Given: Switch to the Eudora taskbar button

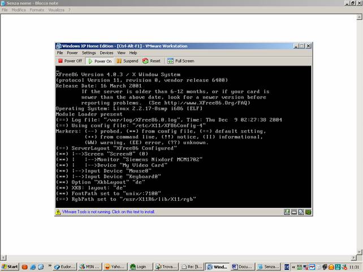Looking at the screenshot, I should pyautogui.click(x=64, y=267).
